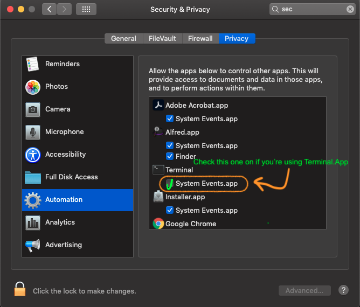Select 'Analytics' label in privacy list
Image resolution: width=360 pixels, height=307 pixels.
(x=60, y=222)
